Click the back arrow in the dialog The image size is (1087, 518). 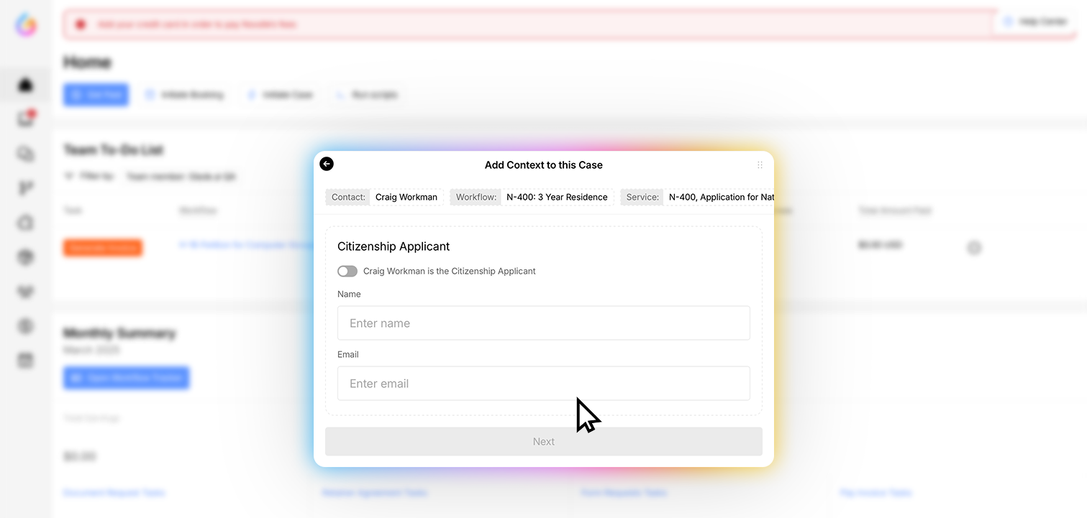pos(327,164)
